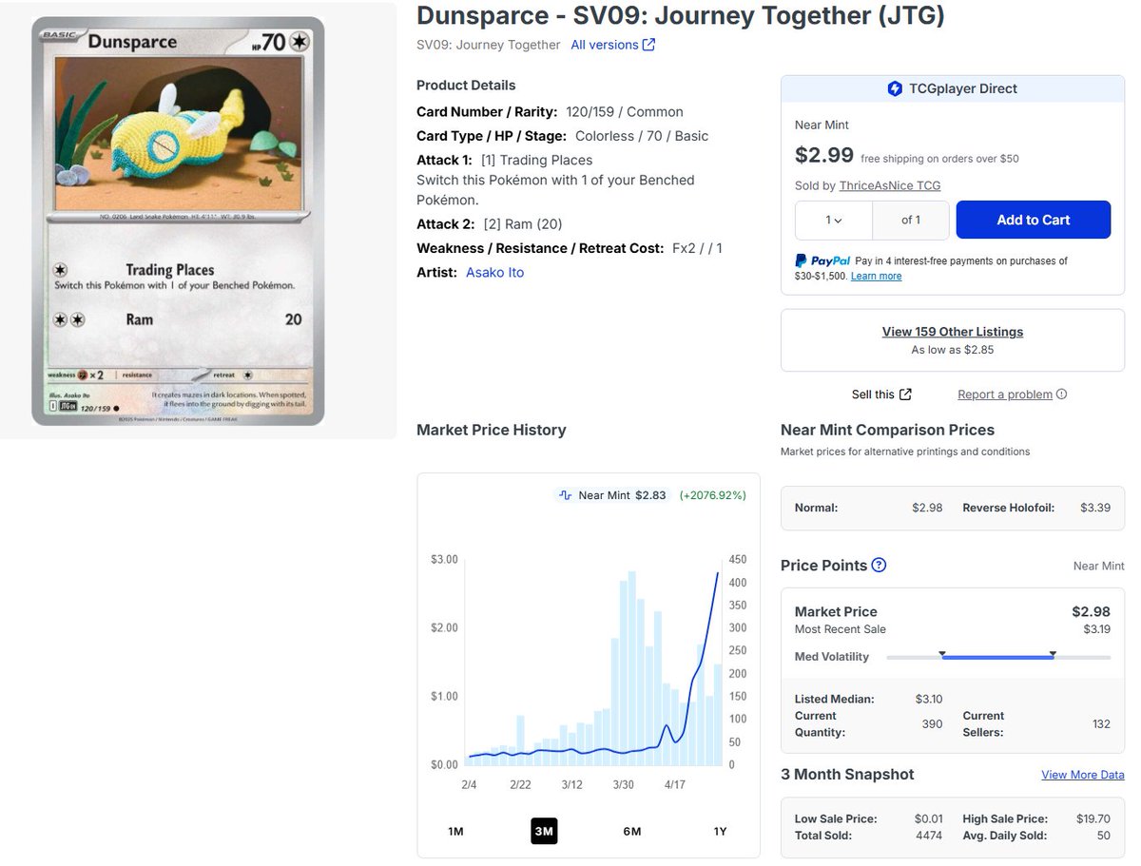Open the quantity dropdown showing 1

(x=834, y=220)
